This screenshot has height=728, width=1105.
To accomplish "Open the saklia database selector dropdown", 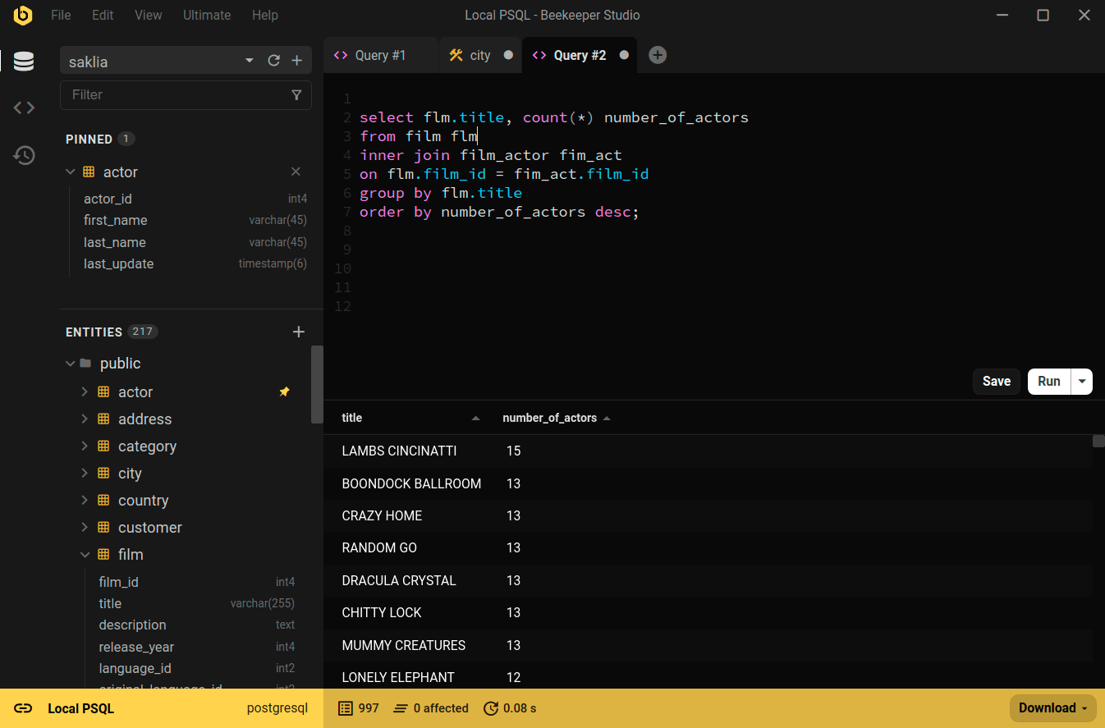I will (249, 61).
